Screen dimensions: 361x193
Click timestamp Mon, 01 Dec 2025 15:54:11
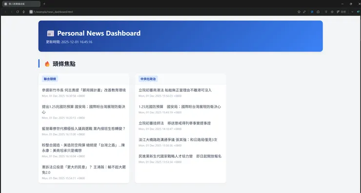[63, 178]
